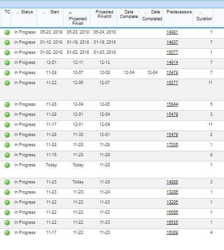This screenshot has width=224, height=250.
Task: Open predecessor link 15844
Action: pyautogui.click(x=172, y=104)
